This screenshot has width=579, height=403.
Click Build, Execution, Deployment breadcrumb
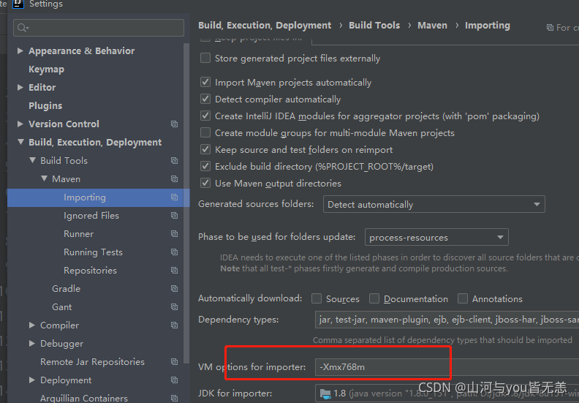tap(265, 25)
